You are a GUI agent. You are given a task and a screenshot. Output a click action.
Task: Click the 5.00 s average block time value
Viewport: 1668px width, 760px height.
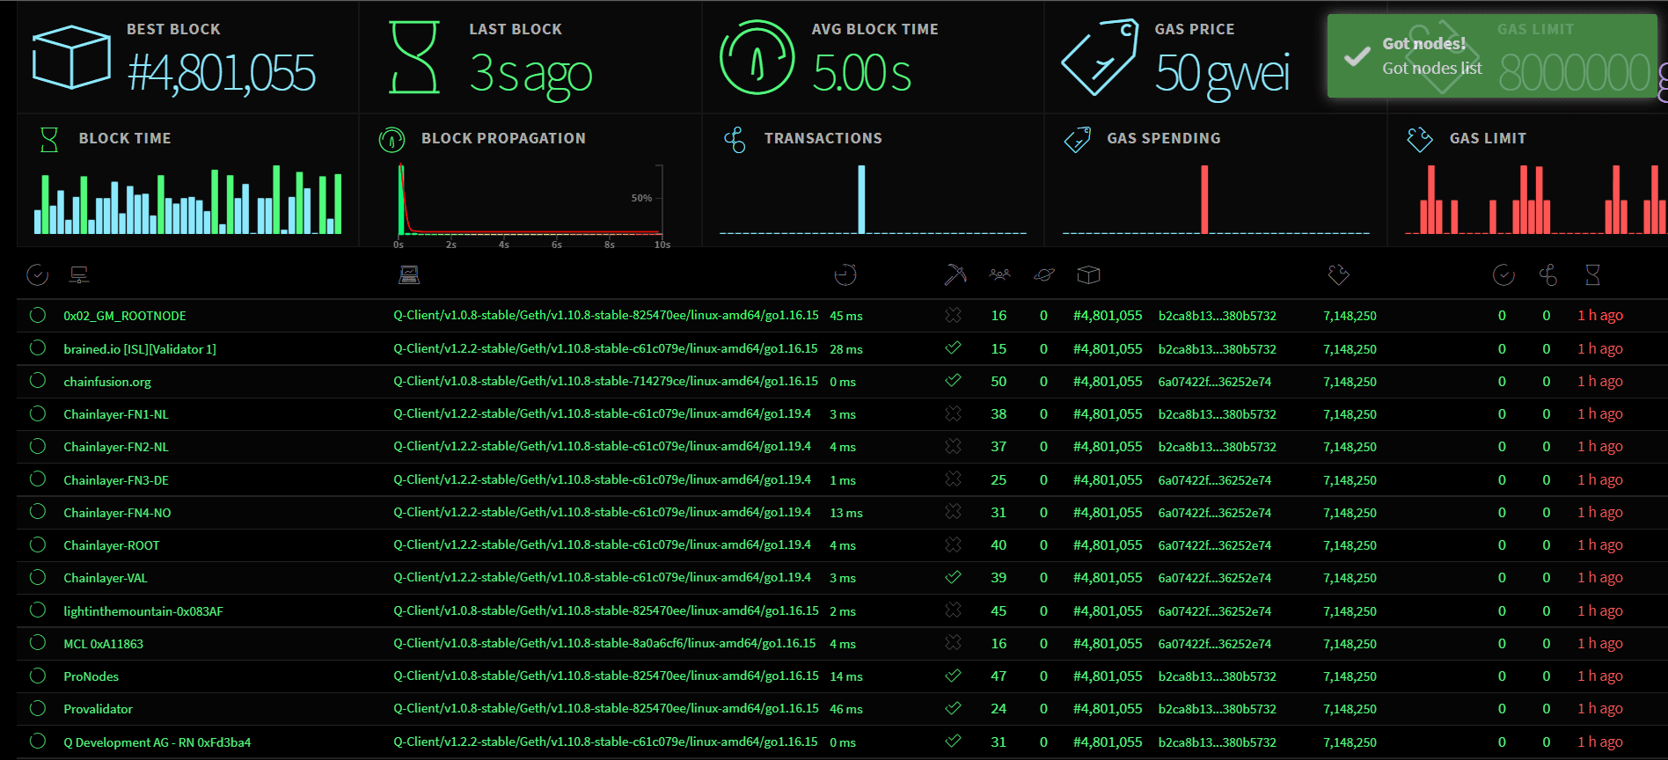862,72
